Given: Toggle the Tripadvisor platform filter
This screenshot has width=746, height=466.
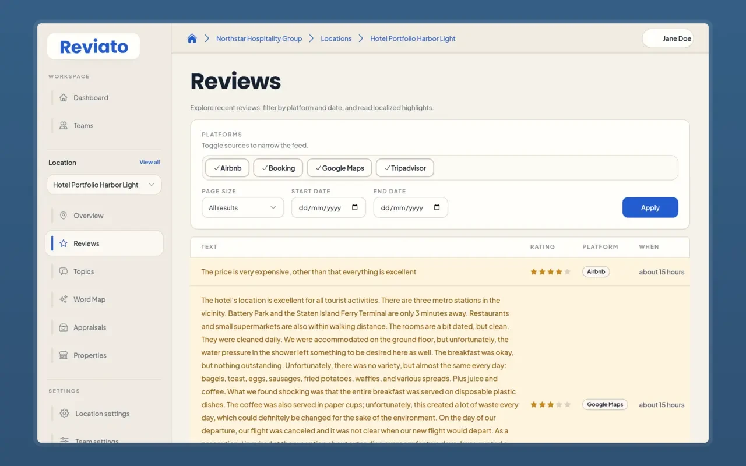Looking at the screenshot, I should tap(405, 168).
